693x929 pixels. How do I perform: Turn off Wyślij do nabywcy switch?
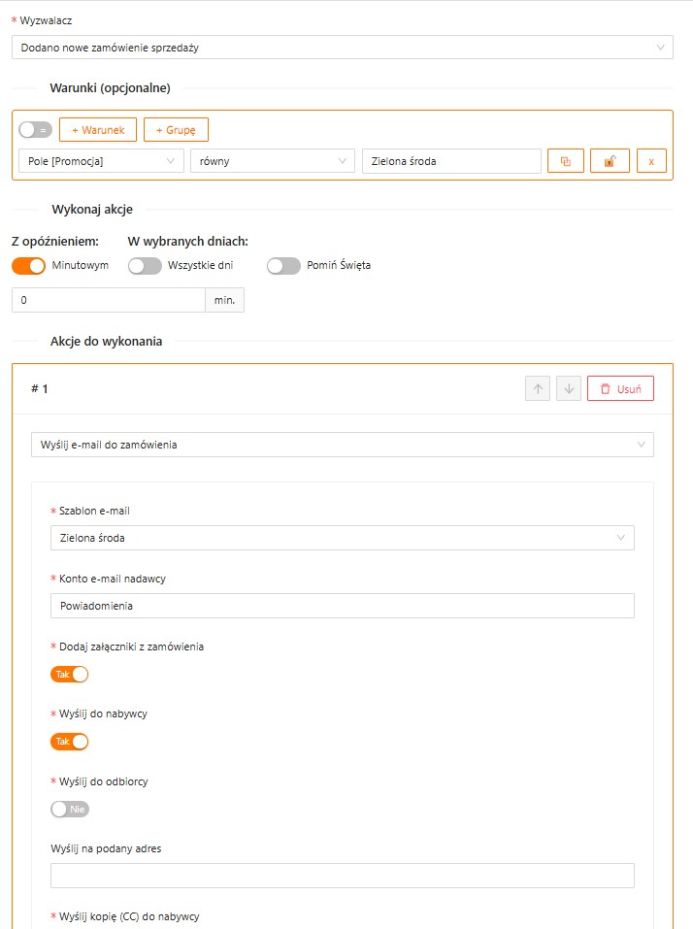coord(69,742)
